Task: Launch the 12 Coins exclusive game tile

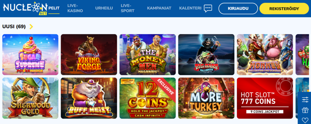Action: 148,98
